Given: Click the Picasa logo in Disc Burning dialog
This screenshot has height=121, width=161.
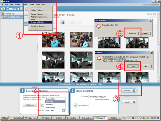Looking at the screenshot, I should (x=98, y=26).
